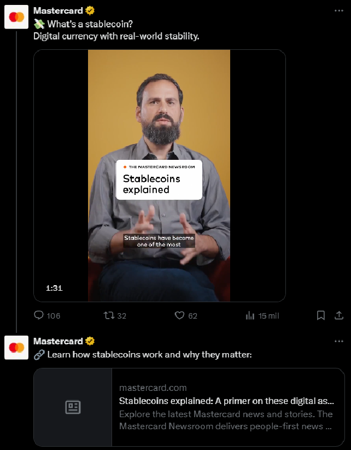Like the stablecoin video tweet
351x450 pixels.
(x=179, y=315)
